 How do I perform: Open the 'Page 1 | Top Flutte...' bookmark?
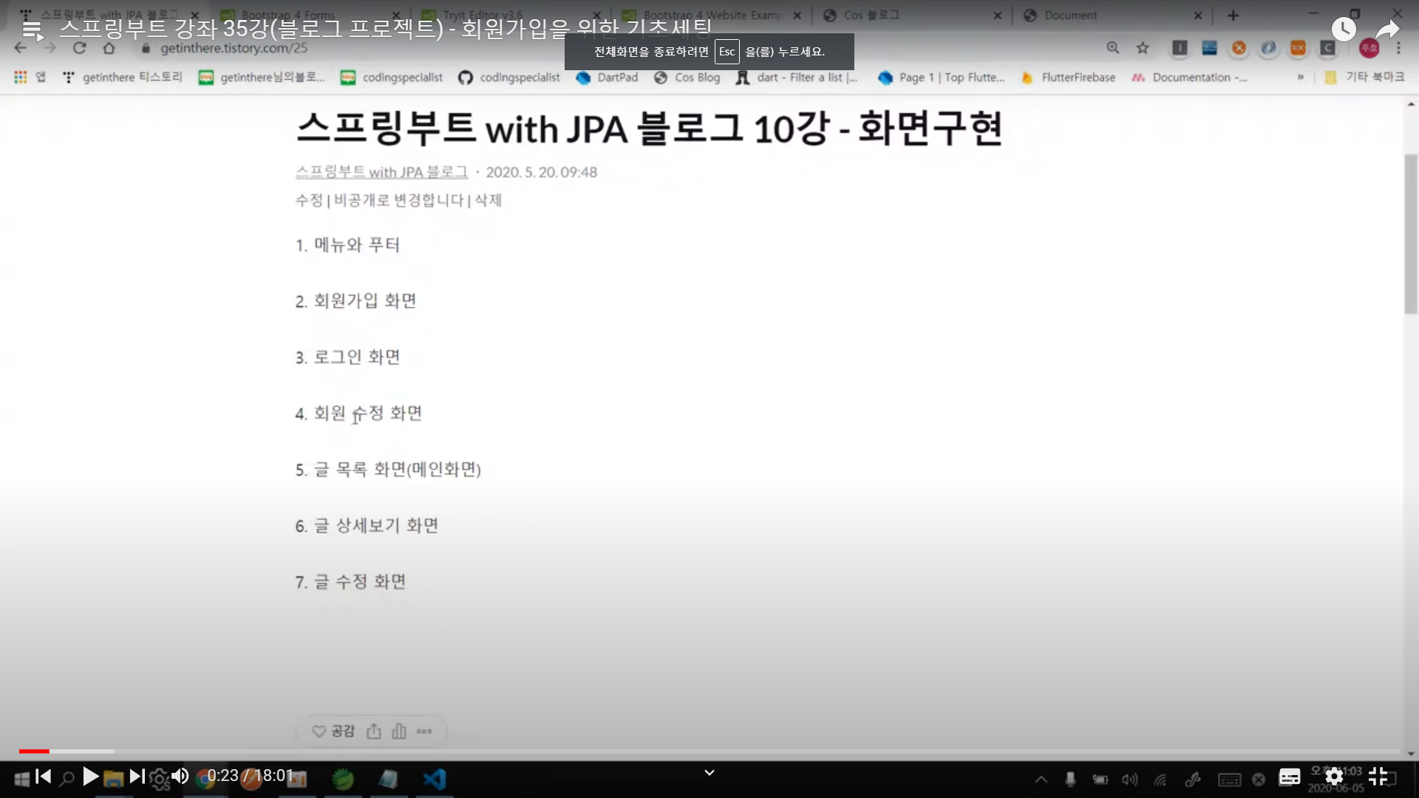point(942,77)
